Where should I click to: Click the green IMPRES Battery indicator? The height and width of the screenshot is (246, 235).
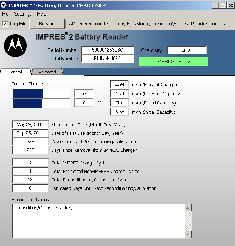(173, 61)
